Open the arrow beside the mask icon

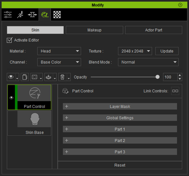[x=41, y=77]
